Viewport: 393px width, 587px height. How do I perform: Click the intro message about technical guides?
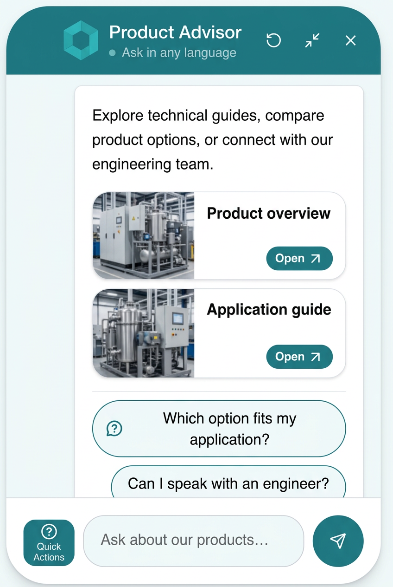pos(213,140)
